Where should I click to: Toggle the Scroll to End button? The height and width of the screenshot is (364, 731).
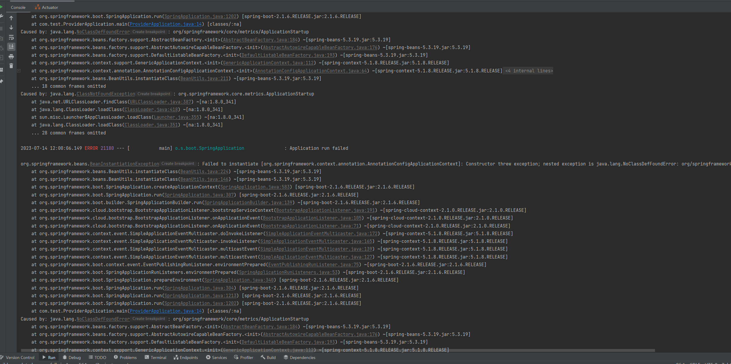tap(11, 47)
